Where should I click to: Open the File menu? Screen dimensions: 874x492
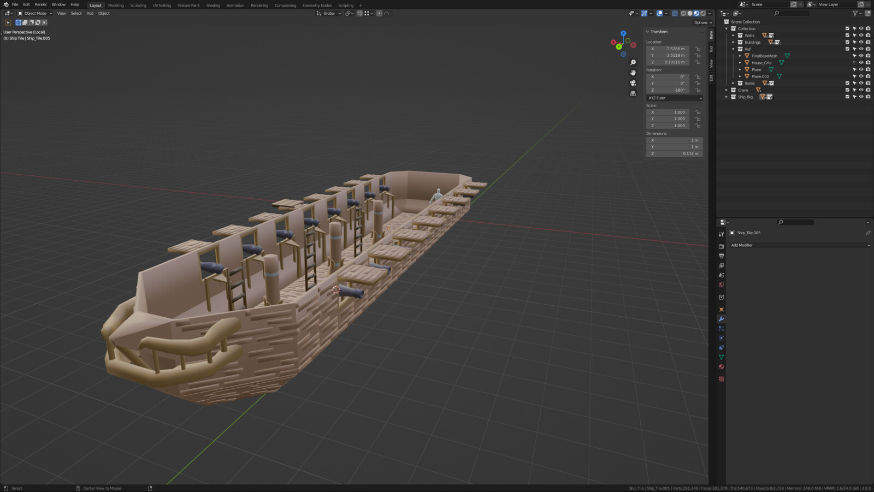coord(15,4)
